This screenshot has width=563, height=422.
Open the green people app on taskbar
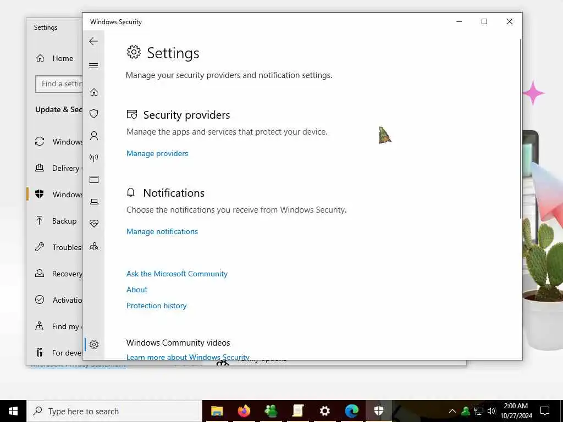tap(271, 411)
